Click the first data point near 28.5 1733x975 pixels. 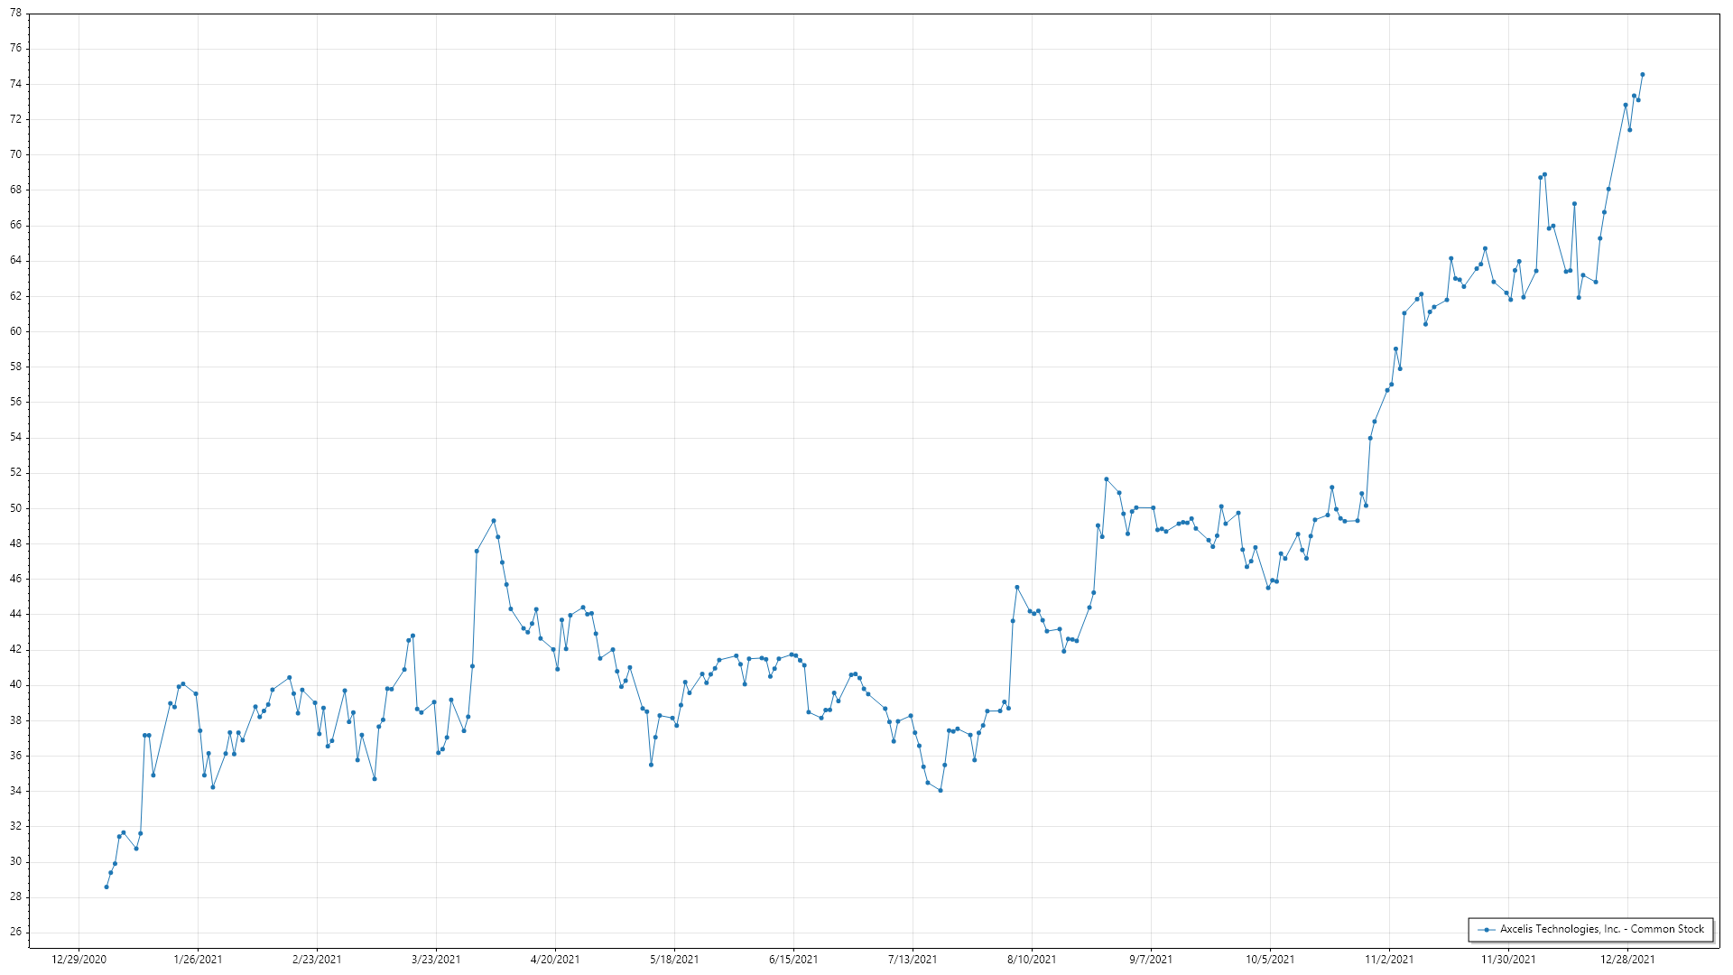107,887
